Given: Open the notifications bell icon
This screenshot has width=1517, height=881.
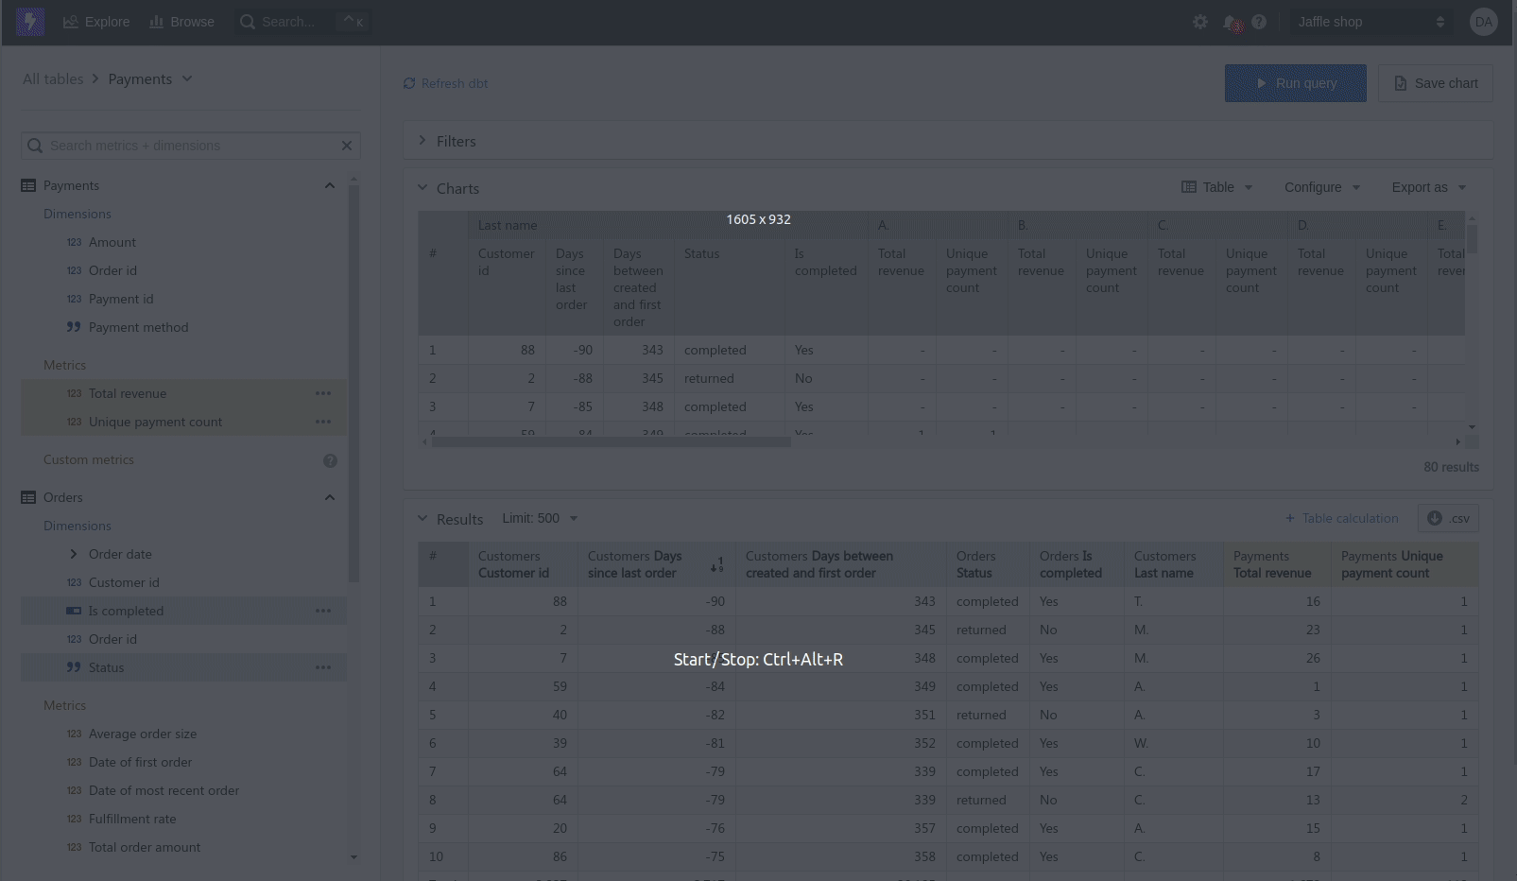Looking at the screenshot, I should [1231, 22].
